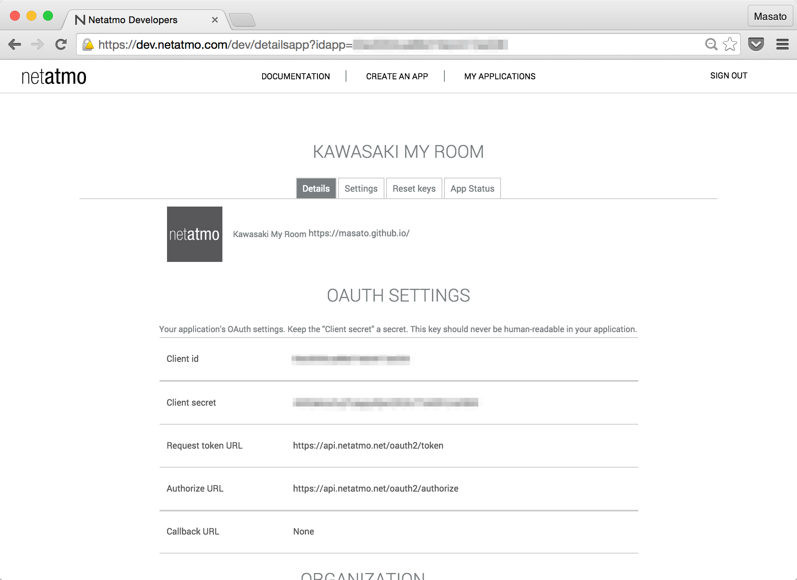Click the Kawasaki My Room app name
The image size is (797, 580).
[x=270, y=234]
